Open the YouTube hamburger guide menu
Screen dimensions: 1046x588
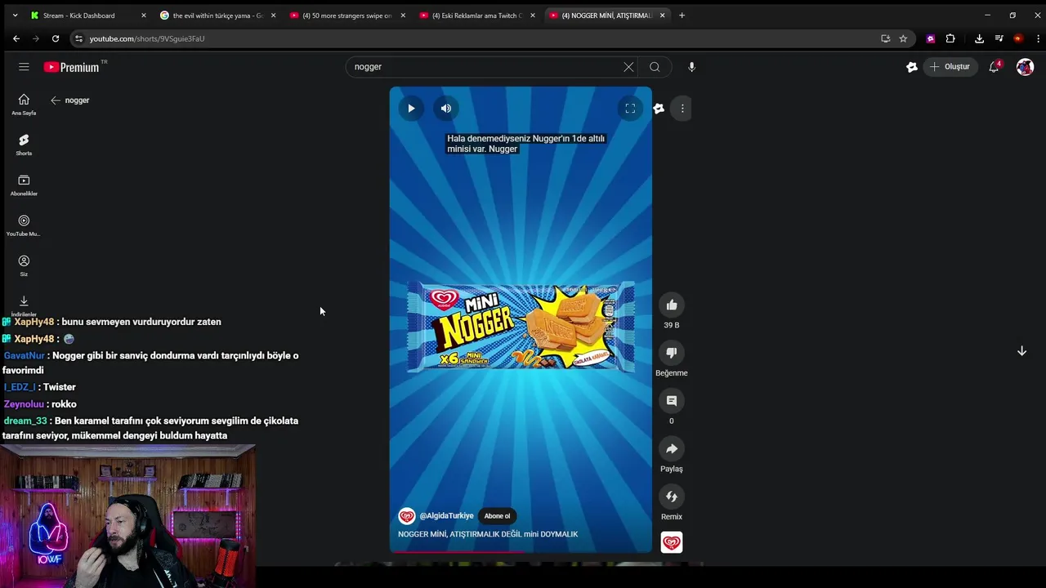click(24, 67)
